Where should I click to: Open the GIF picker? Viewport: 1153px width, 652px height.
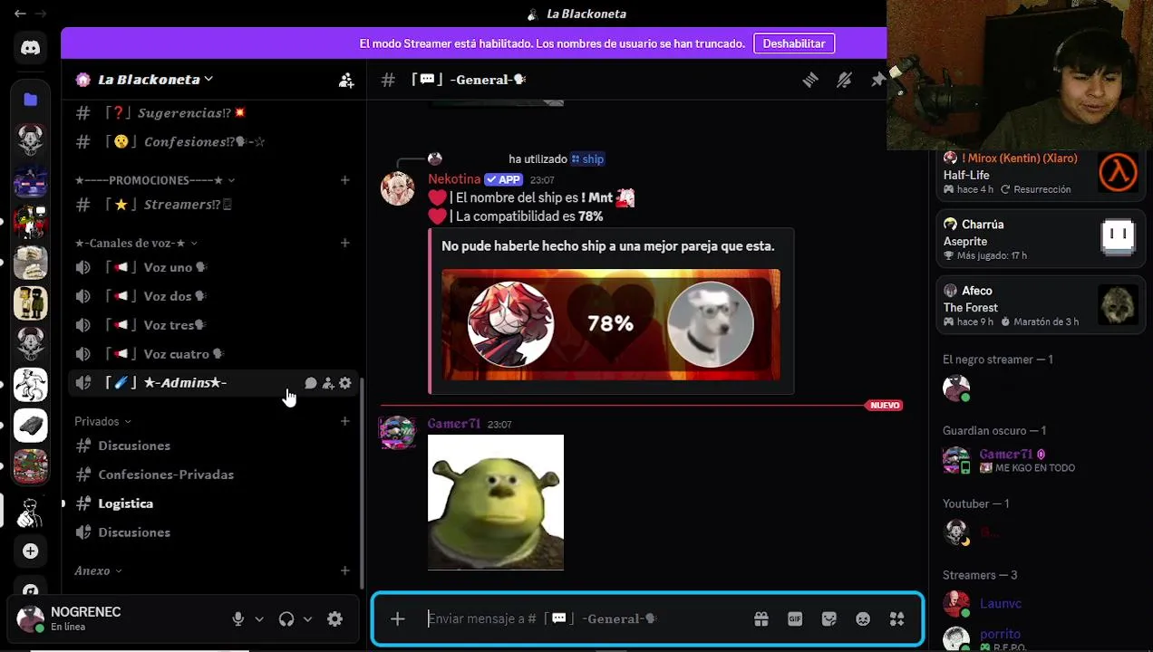tap(795, 618)
